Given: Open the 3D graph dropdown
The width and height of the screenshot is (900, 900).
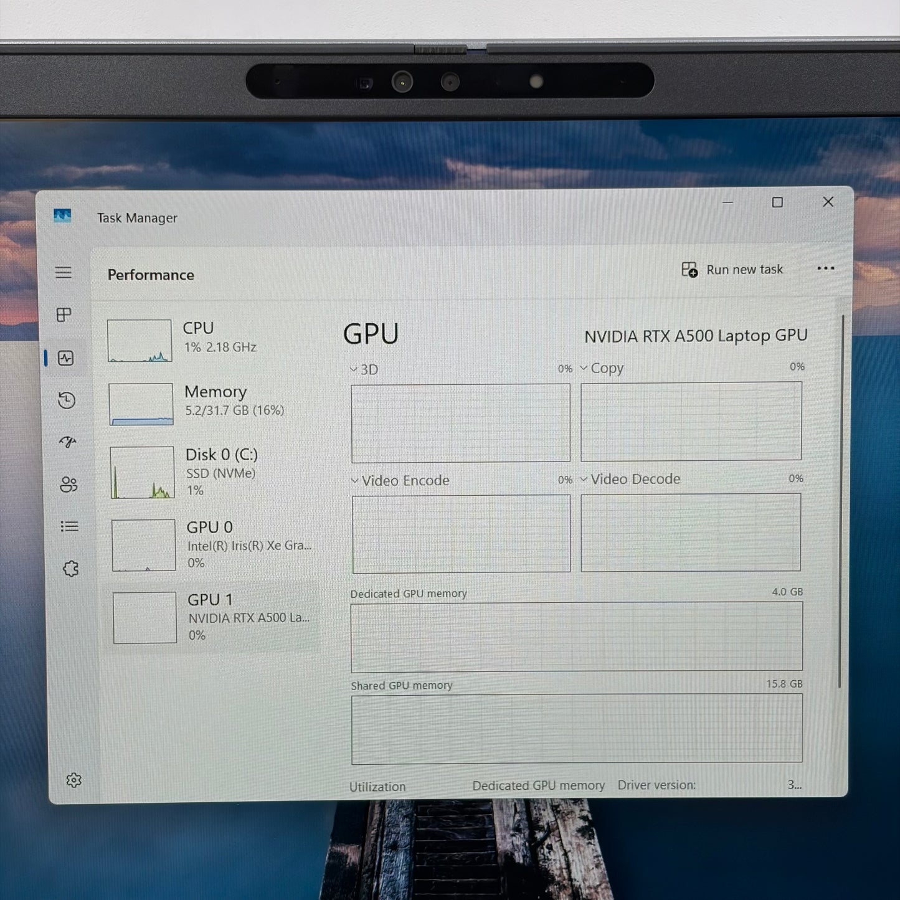Looking at the screenshot, I should click(354, 369).
